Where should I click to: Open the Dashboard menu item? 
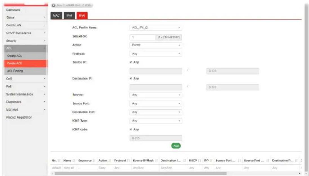click(25, 10)
